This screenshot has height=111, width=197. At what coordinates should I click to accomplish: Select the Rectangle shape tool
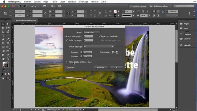(x=8, y=43)
